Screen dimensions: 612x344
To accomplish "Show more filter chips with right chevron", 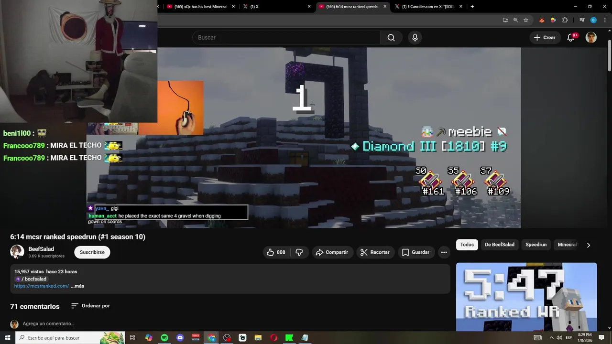I will (x=589, y=245).
